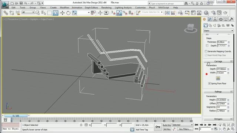Open the Modifiers menu
Image resolution: width=237 pixels, height=133 pixels.
click(64, 7)
